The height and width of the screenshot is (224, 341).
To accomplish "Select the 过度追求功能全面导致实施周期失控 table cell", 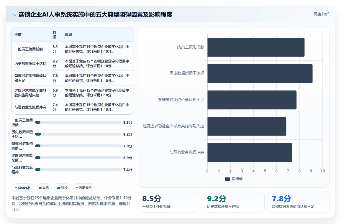I will click(30, 93).
